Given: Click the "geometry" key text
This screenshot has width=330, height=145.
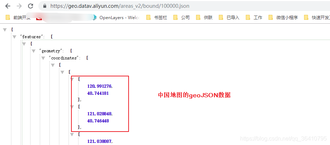Looking at the screenshot, I should tap(52, 51).
